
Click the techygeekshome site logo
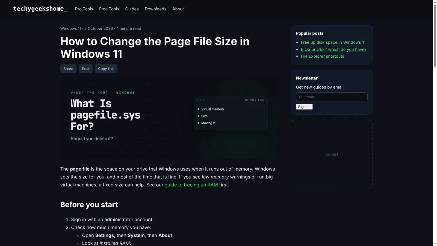40,9
